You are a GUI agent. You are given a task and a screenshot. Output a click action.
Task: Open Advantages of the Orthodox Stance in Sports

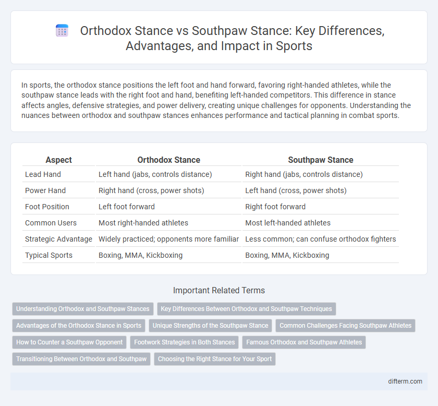(x=79, y=326)
